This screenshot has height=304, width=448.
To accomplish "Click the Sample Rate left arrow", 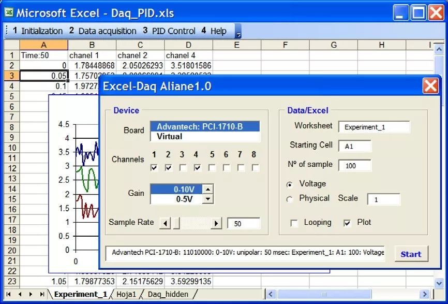I will pos(165,223).
